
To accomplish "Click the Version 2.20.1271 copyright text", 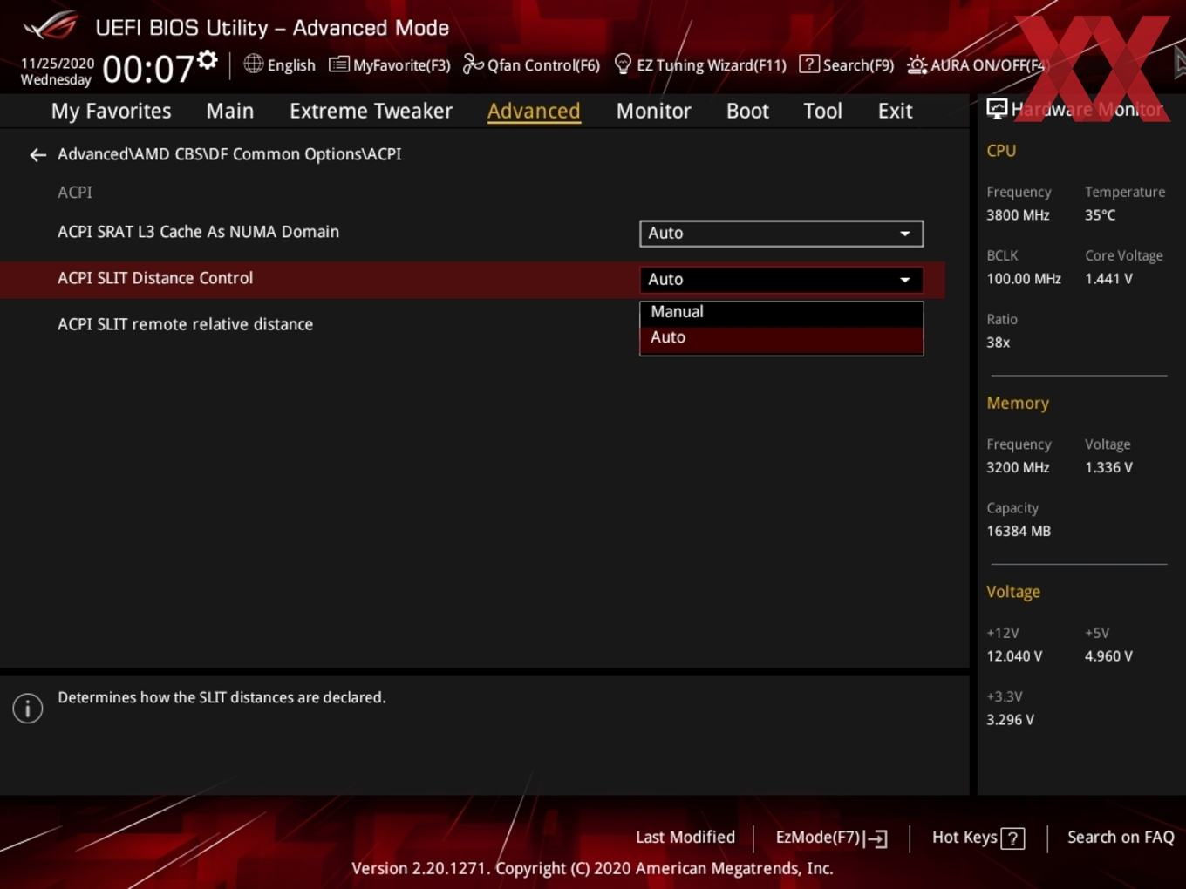I will tap(592, 869).
